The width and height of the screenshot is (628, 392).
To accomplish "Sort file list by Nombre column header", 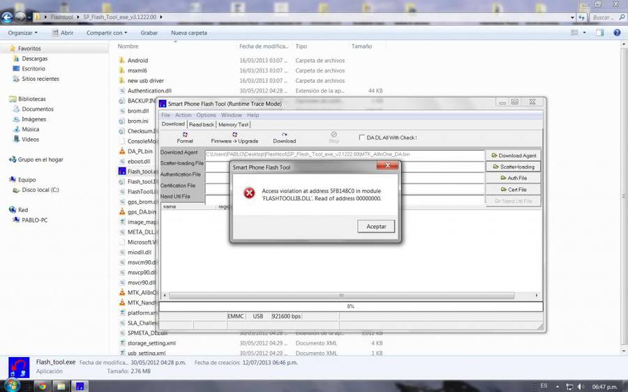I will [x=128, y=47].
